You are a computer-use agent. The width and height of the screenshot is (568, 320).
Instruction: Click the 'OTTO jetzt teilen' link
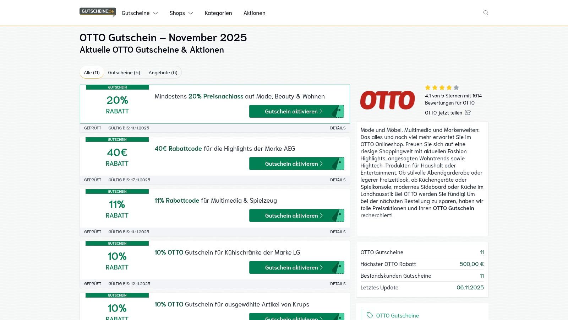pyautogui.click(x=443, y=113)
